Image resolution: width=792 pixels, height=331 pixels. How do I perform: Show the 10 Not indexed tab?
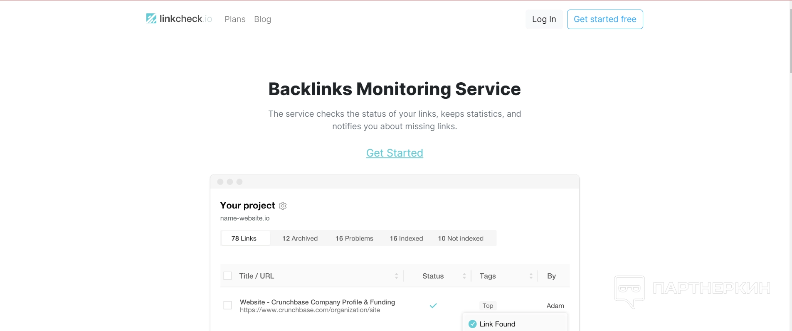(x=461, y=238)
